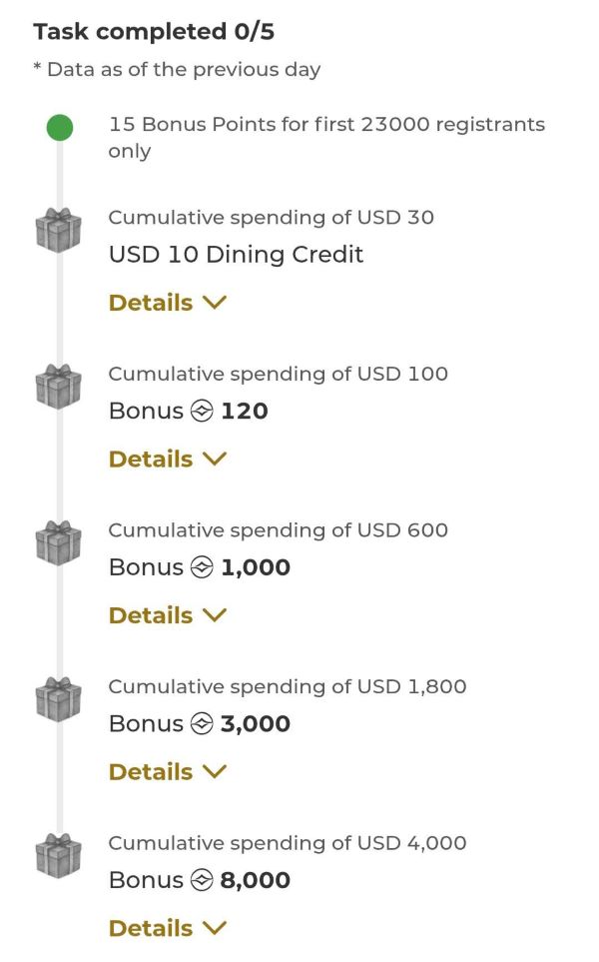Open Details for the Bonus 3,000 reward

click(168, 772)
